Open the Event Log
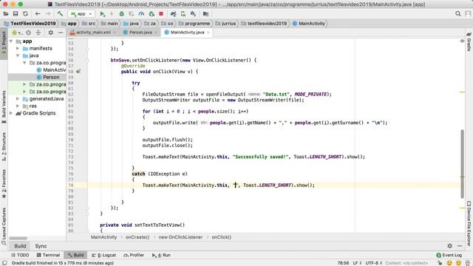The height and width of the screenshot is (266, 473). coord(449,255)
